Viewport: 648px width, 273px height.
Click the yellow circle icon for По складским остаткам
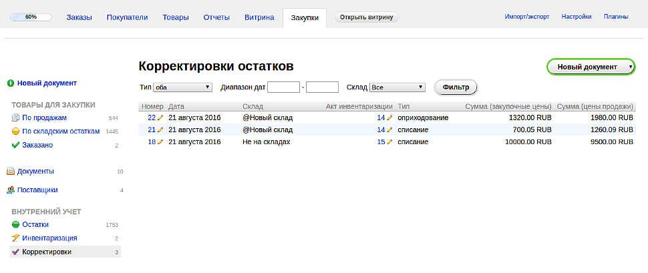(16, 131)
